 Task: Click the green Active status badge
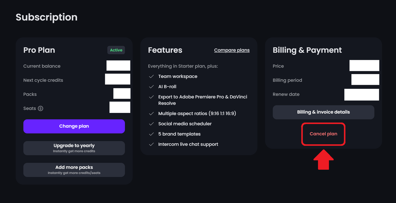tap(116, 50)
